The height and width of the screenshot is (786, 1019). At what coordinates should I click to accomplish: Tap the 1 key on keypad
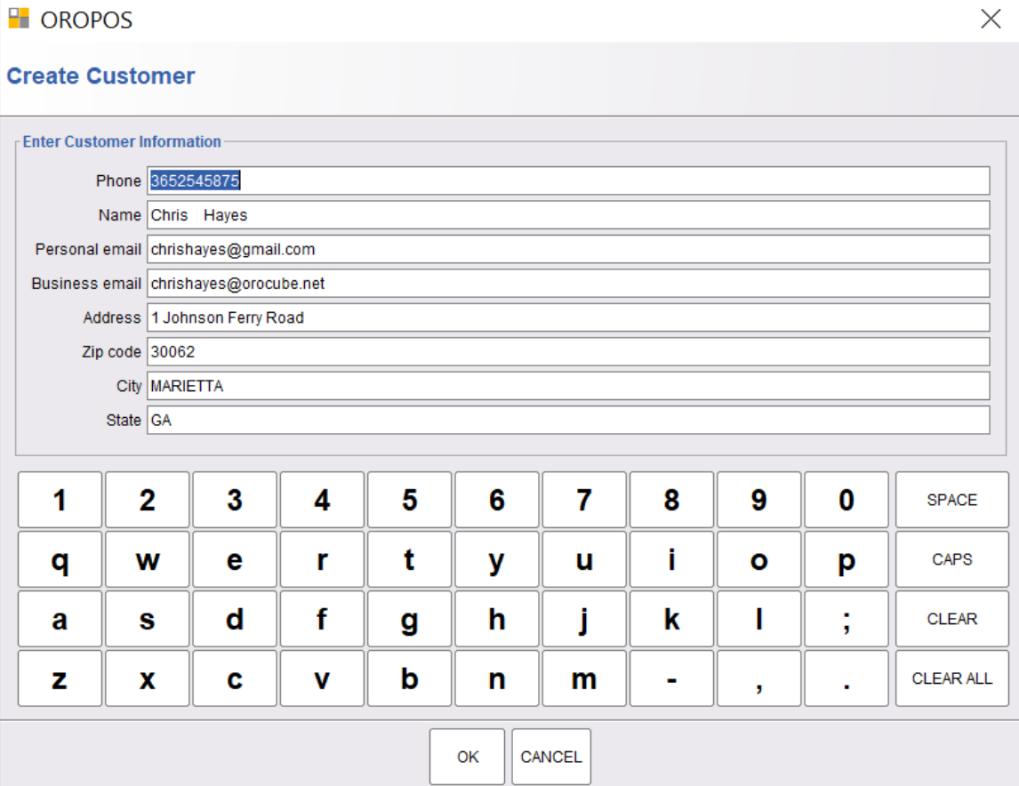[x=60, y=501]
